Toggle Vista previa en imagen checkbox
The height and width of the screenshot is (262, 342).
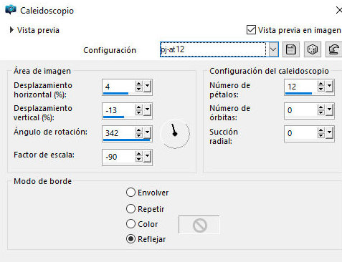click(x=251, y=30)
